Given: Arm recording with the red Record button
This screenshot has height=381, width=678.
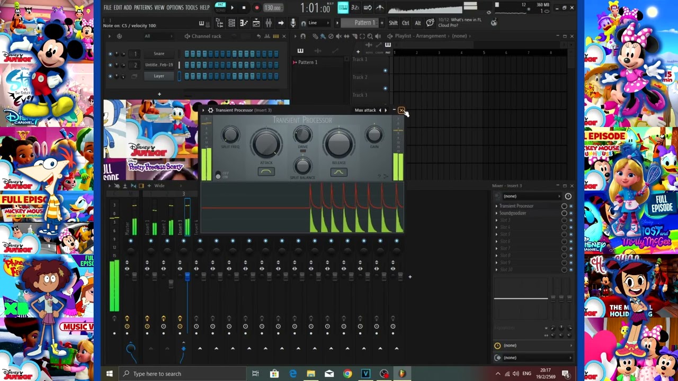Looking at the screenshot, I should tap(257, 7).
